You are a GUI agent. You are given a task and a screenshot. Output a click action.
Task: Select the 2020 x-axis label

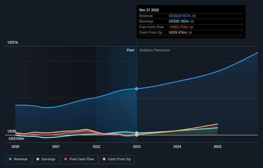[15, 147]
